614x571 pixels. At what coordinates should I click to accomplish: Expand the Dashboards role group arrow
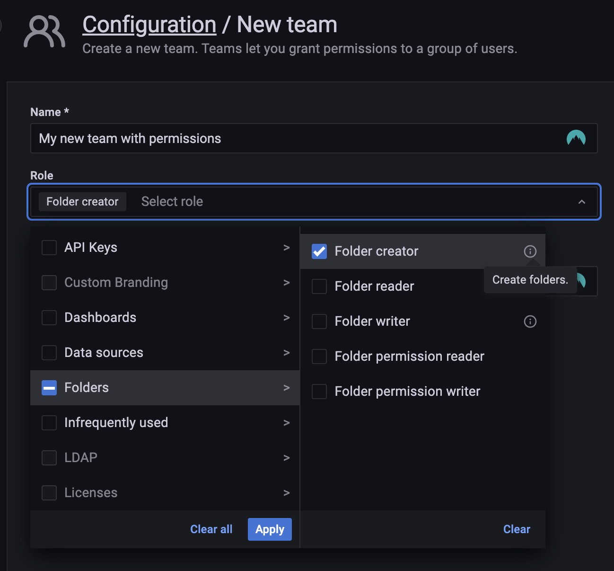coord(287,318)
